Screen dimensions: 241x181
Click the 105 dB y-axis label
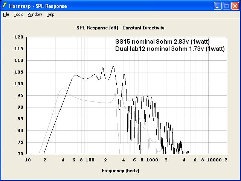19,72
